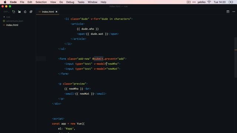Click the {{ newWat }} expression
Viewport: 237px width, 133px height.
pos(85,93)
